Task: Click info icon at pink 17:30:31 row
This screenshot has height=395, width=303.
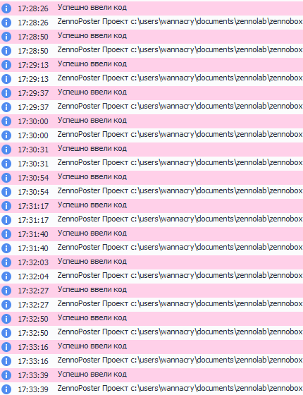Action: [x=6, y=150]
